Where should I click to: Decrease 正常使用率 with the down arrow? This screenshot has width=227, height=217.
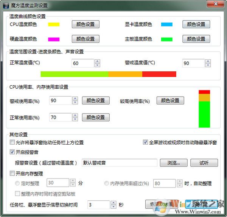[75, 119]
